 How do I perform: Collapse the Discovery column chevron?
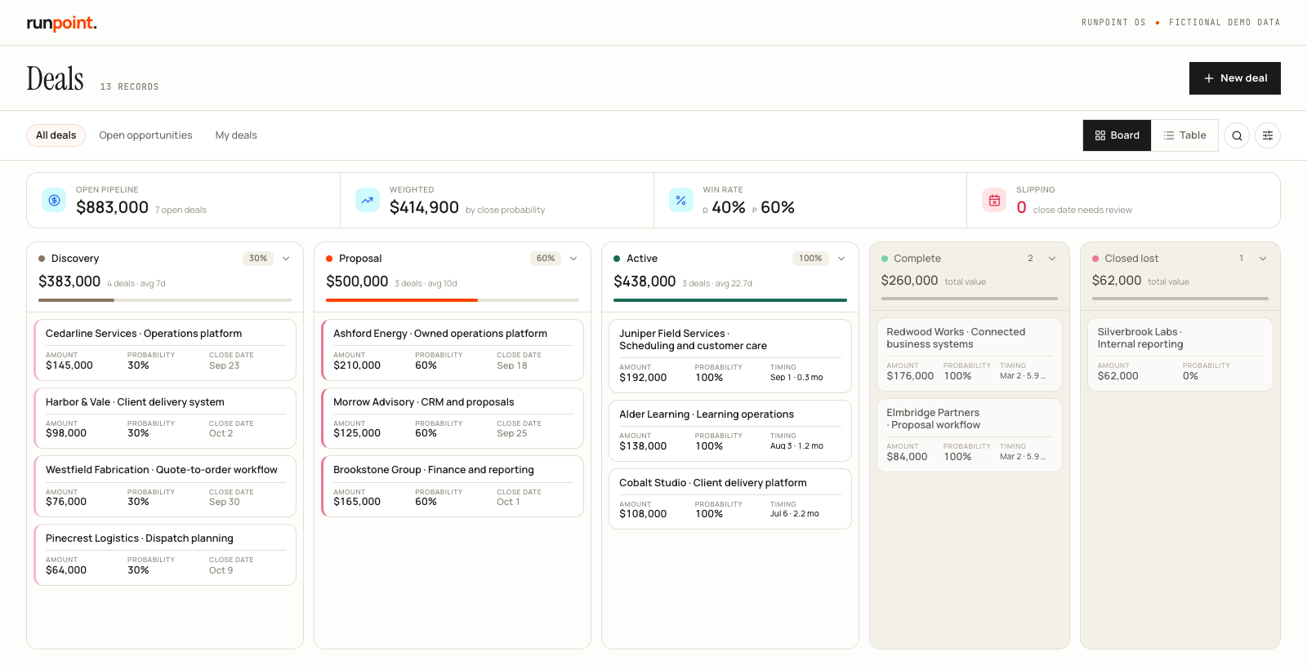tap(286, 259)
